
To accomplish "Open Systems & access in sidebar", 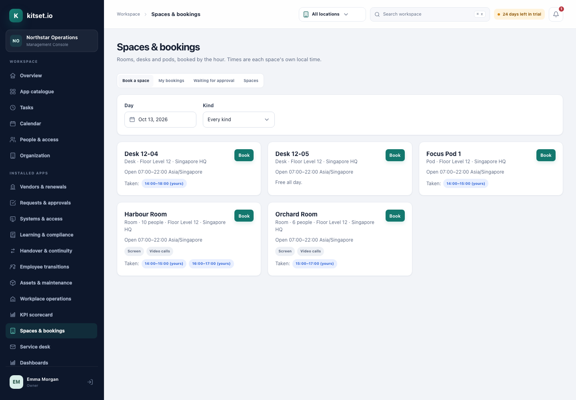I will click(51, 219).
